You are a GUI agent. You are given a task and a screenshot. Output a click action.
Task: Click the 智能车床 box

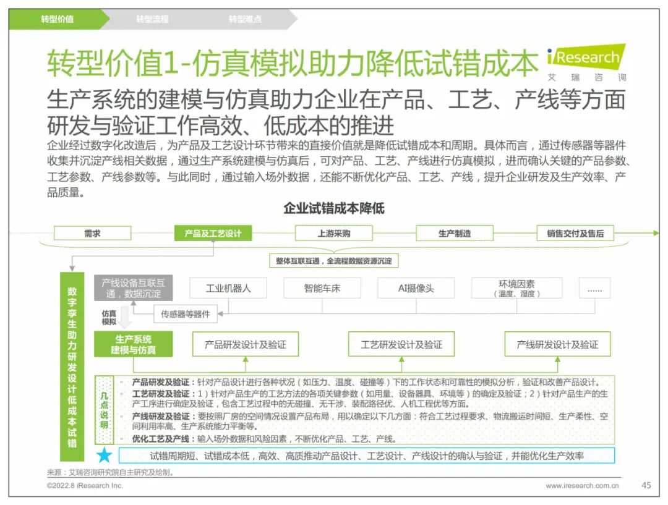[322, 288]
